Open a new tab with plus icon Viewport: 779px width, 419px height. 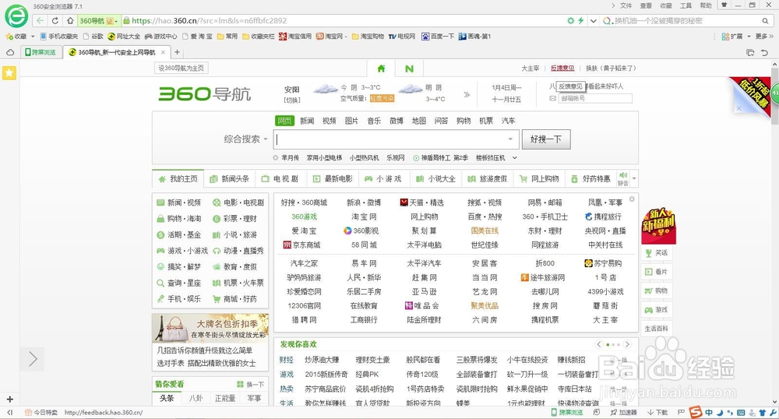pos(177,52)
